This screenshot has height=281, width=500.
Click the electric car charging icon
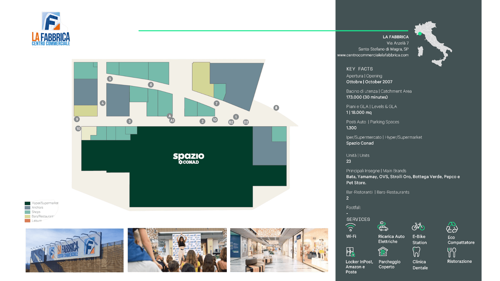pyautogui.click(x=383, y=226)
